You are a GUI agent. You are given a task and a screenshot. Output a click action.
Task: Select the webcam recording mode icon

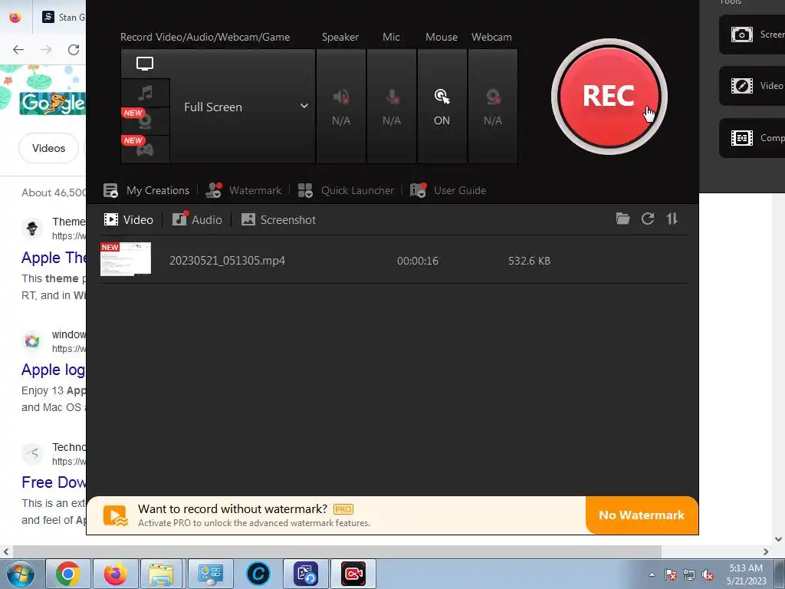[145, 120]
